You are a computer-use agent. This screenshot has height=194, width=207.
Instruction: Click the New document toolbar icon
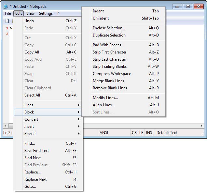tap(7, 21)
